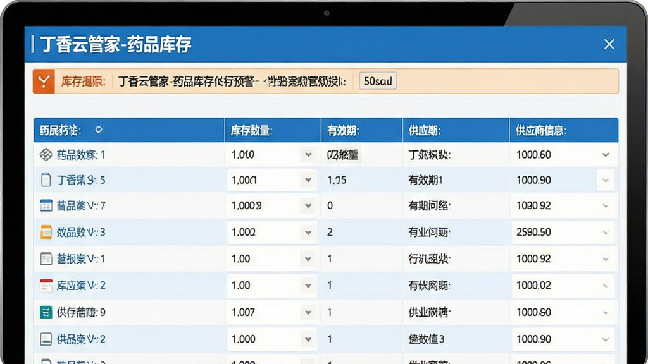Open the quantity dropdown showing 1.010
The width and height of the screenshot is (648, 364).
pos(308,155)
